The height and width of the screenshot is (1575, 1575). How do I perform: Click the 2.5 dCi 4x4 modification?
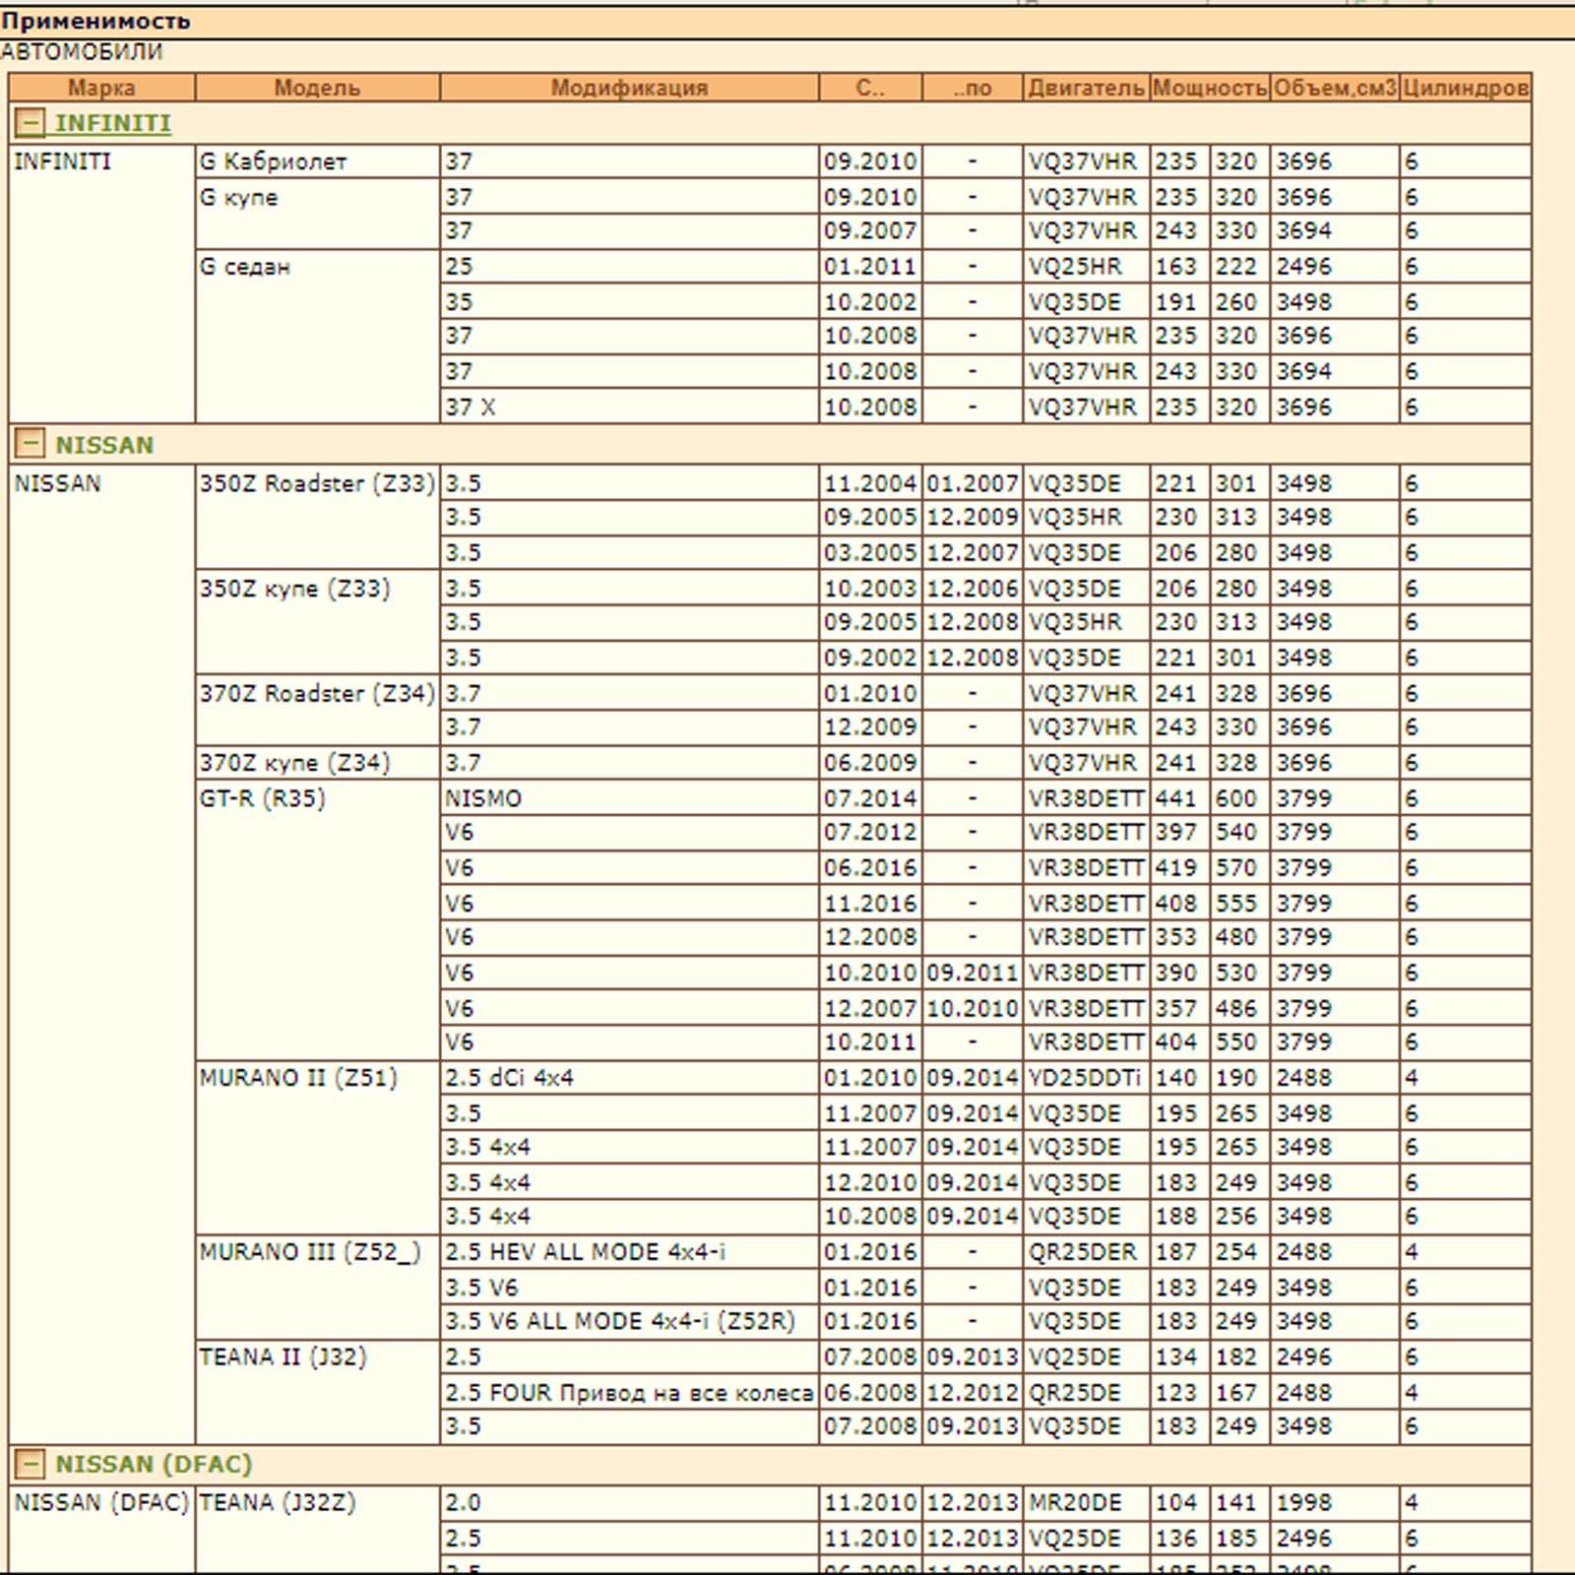[509, 1078]
